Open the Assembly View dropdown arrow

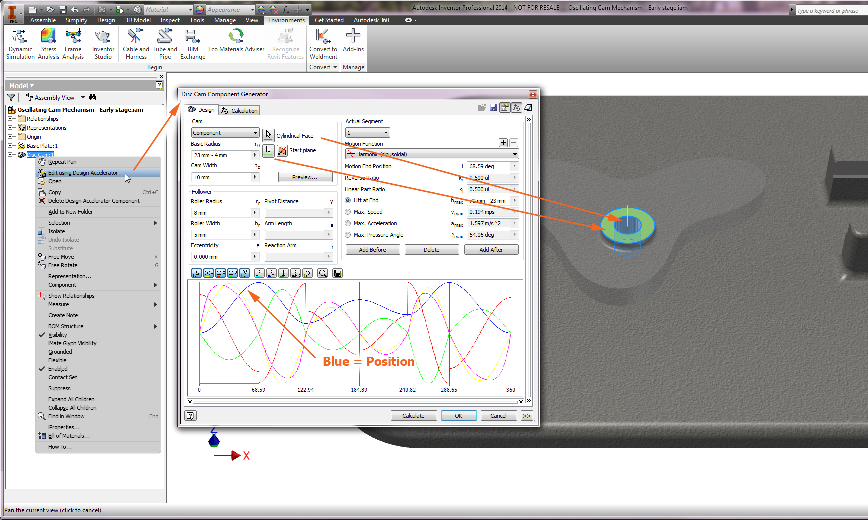point(83,97)
